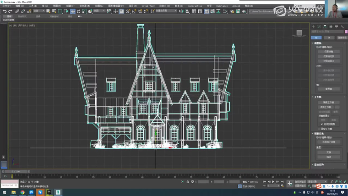Open the Create tab plus icon in command panel
This screenshot has width=348, height=196.
click(x=313, y=27)
